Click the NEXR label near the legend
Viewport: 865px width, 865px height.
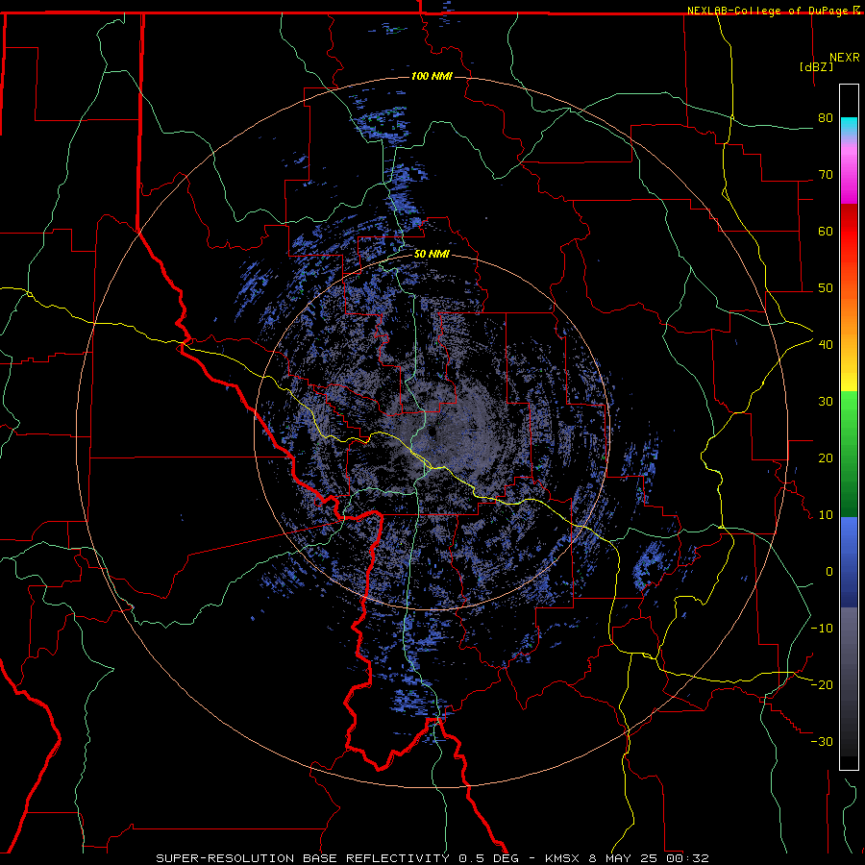tap(845, 58)
